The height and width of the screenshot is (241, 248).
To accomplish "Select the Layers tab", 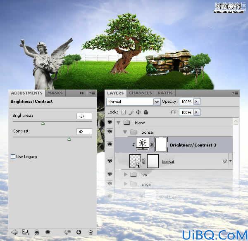I will point(115,93).
